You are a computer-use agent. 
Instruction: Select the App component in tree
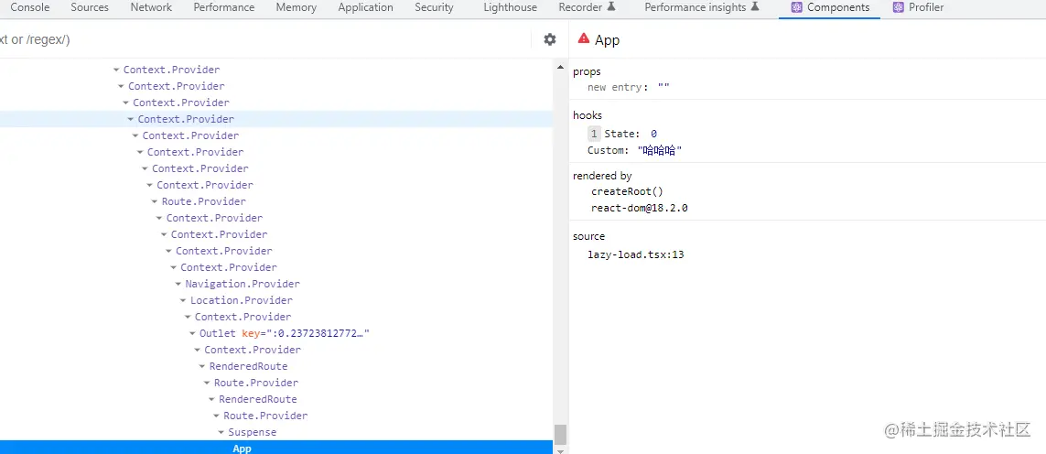(x=242, y=449)
